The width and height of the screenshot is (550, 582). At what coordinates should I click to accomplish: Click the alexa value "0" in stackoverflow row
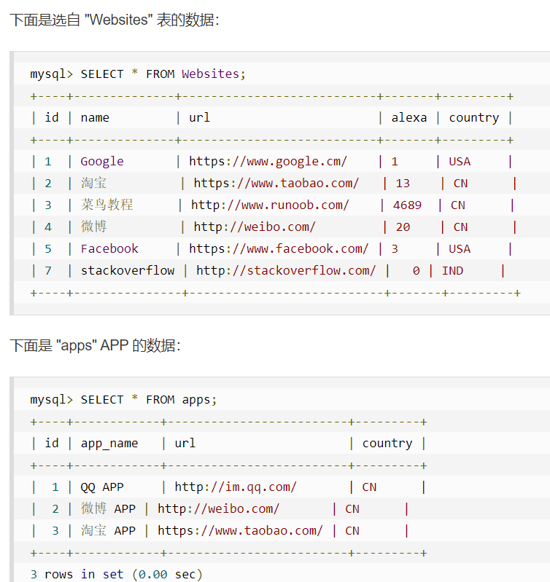pos(417,270)
